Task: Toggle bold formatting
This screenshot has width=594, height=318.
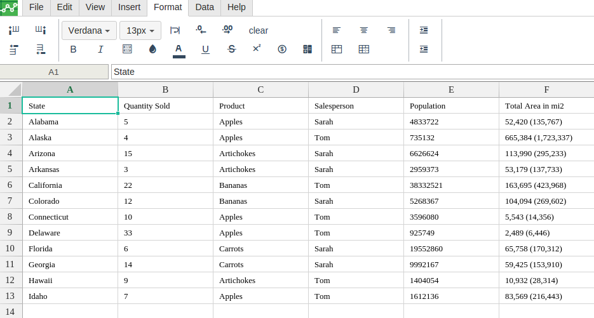Action: (x=73, y=50)
